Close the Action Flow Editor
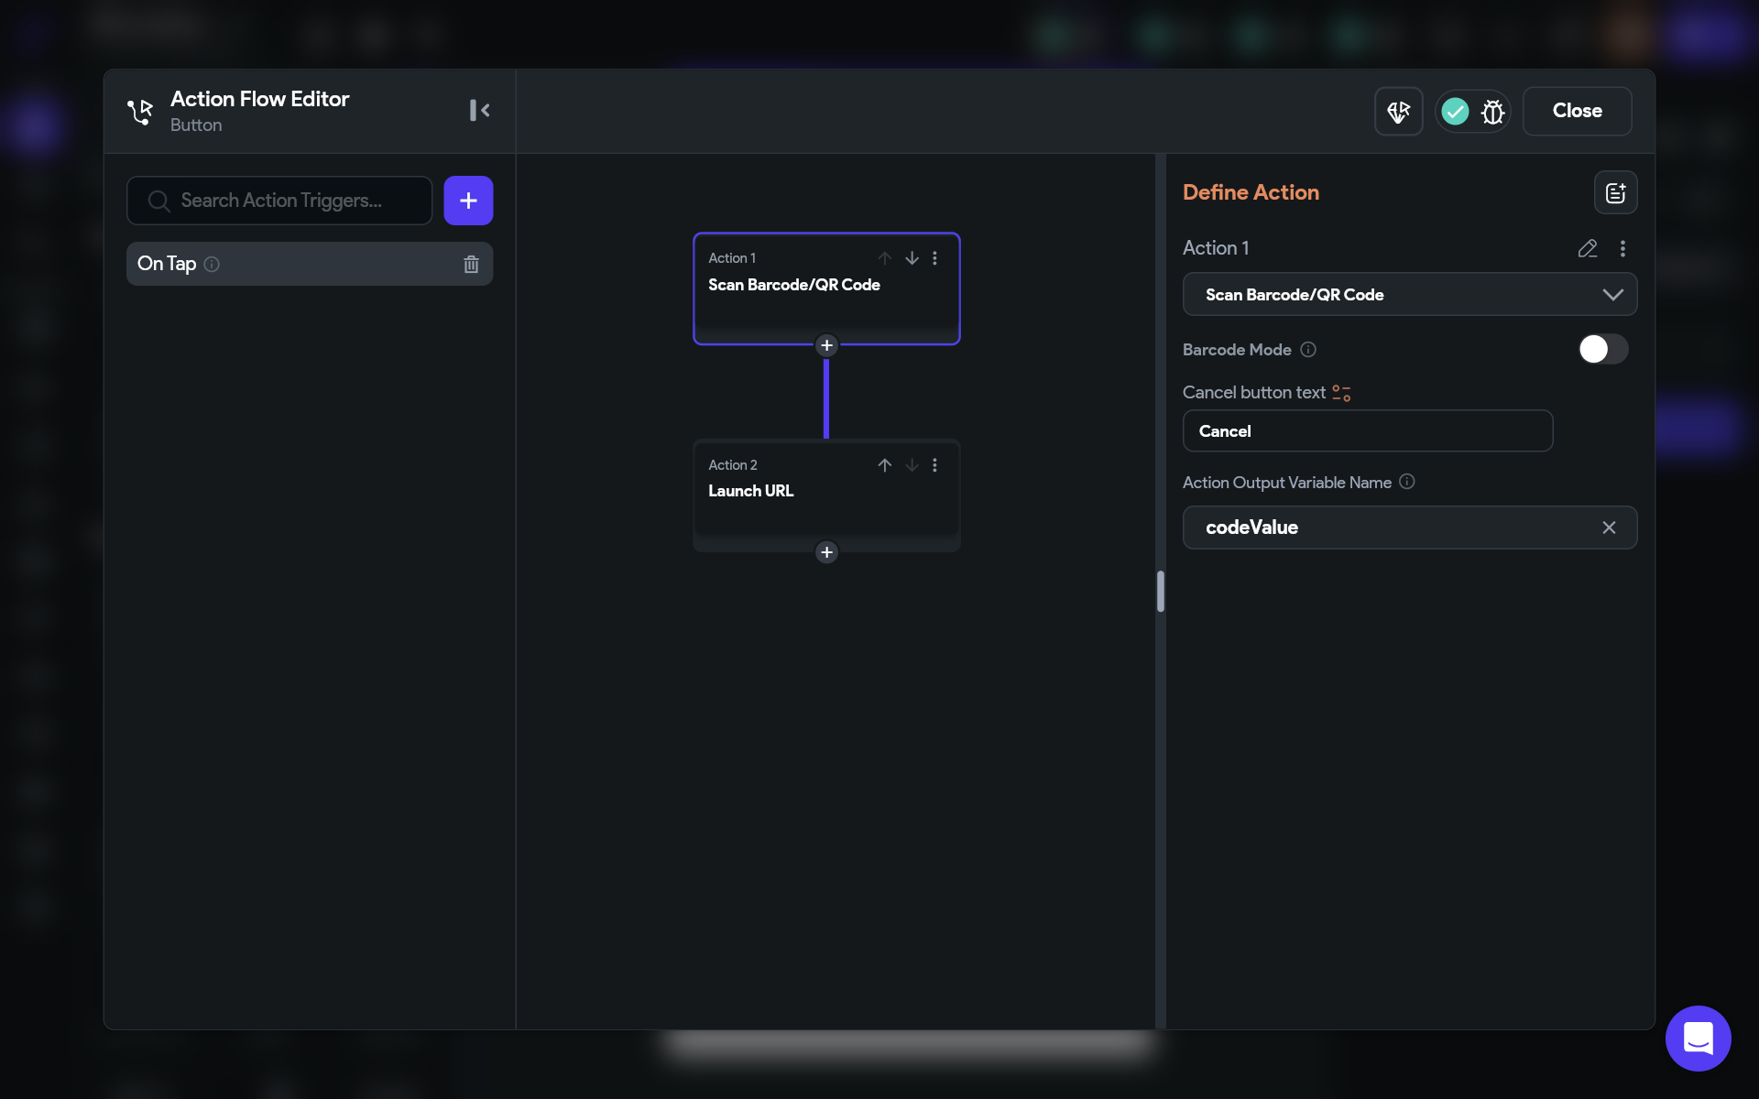This screenshot has width=1759, height=1099. click(x=1576, y=111)
